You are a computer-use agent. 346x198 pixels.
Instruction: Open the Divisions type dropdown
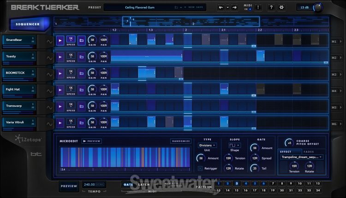tap(207, 145)
